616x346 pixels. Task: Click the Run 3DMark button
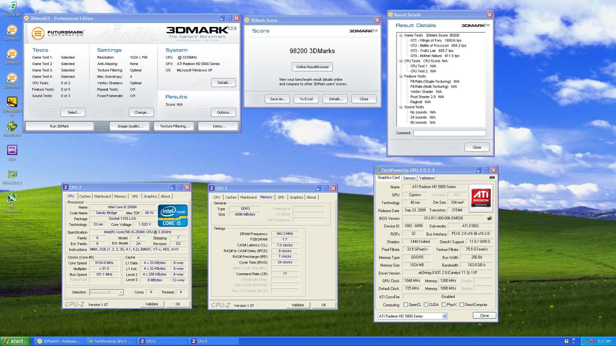tap(59, 126)
